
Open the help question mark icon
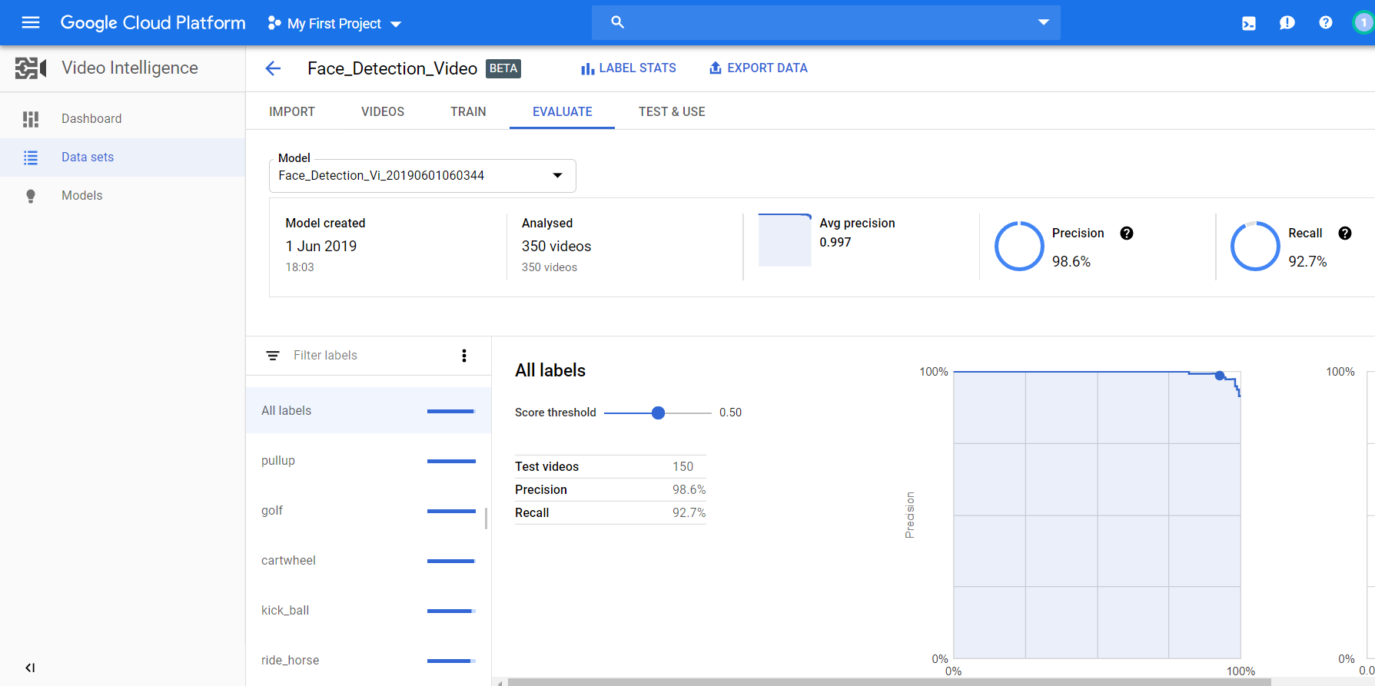pyautogui.click(x=1326, y=23)
